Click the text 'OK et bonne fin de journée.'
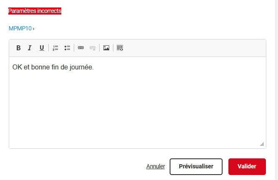 53,67
